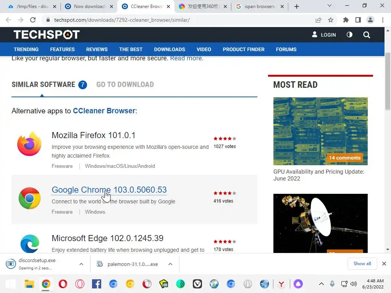Image resolution: width=391 pixels, height=293 pixels.
Task: Click the browser forward arrow
Action: 21,20
